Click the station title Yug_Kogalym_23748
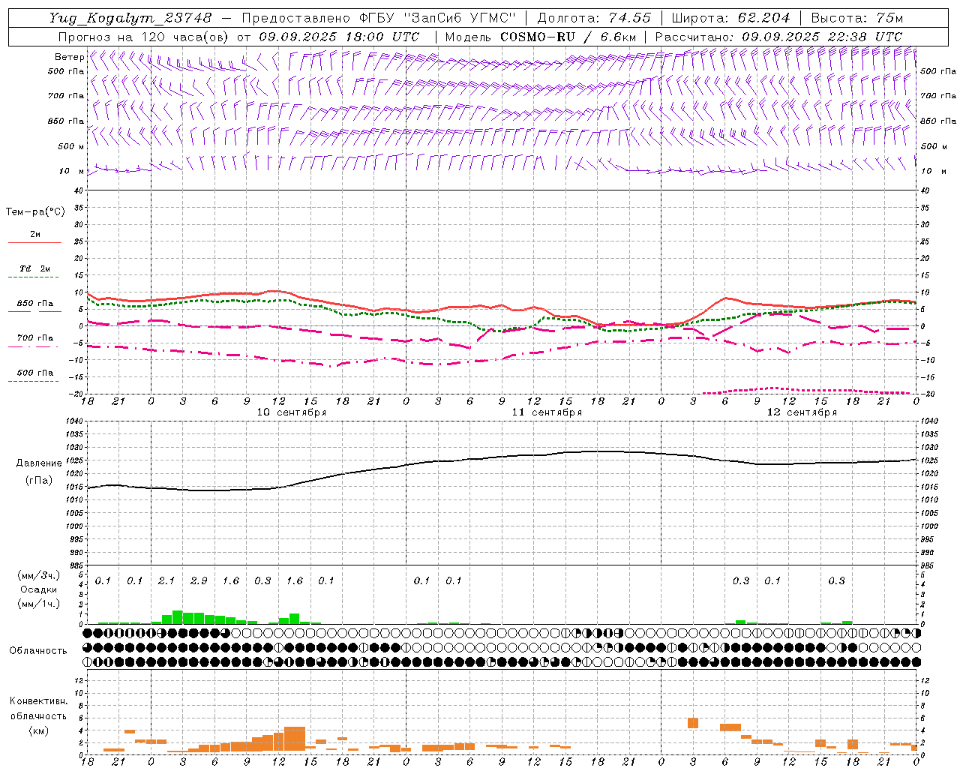 (130, 18)
